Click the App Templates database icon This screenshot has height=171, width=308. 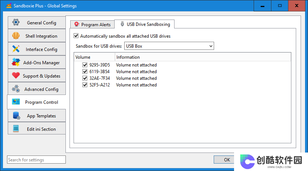(16, 116)
